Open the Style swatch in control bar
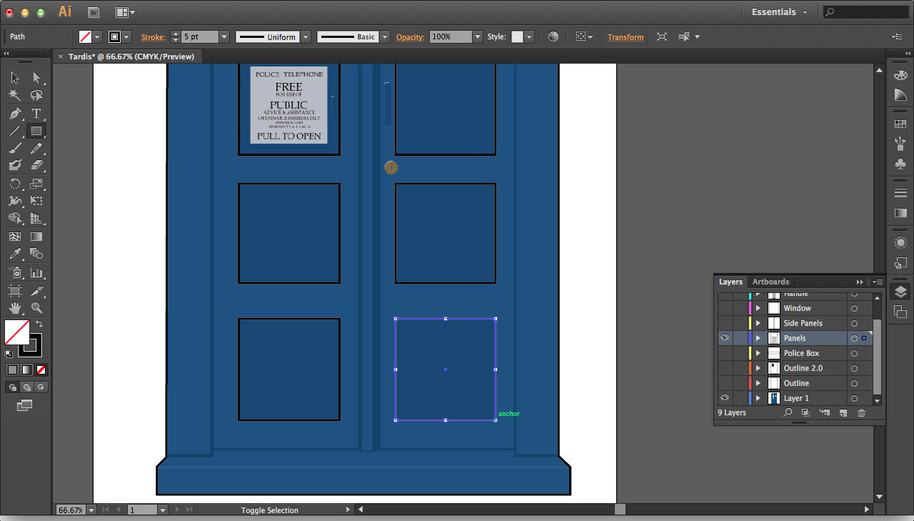The image size is (914, 521). 518,36
